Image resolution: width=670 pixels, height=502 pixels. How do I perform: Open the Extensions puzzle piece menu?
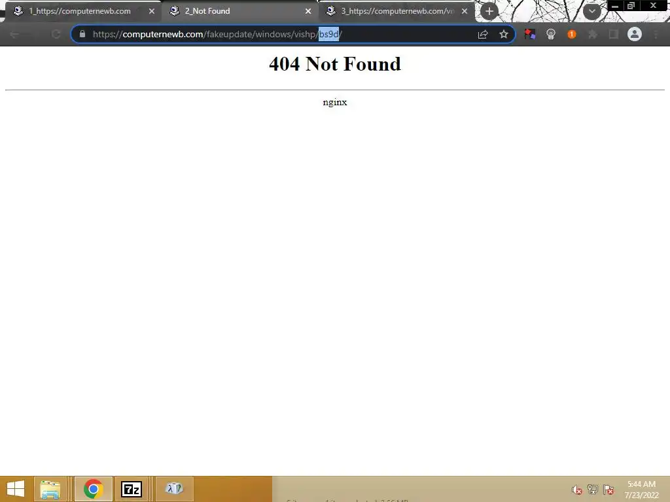pos(593,35)
